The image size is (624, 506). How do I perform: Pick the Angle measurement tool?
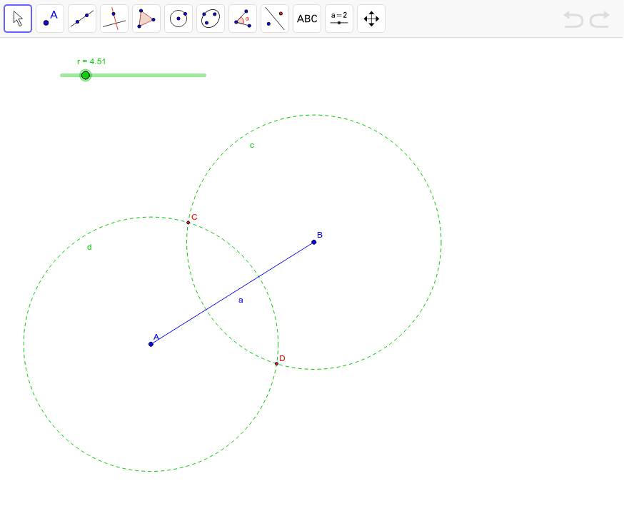click(x=243, y=19)
